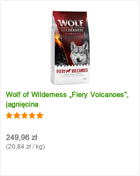Screen dimensions: 140x176
Task: Click the red lamb icon on the bag
Action: click(x=68, y=71)
